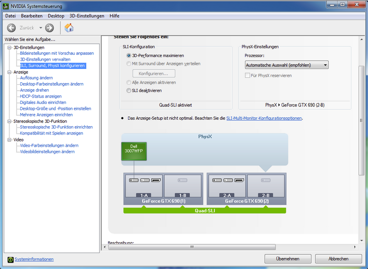Click GPU 2-A in the diagram
Screen dimensions: 368x269
coord(227,186)
